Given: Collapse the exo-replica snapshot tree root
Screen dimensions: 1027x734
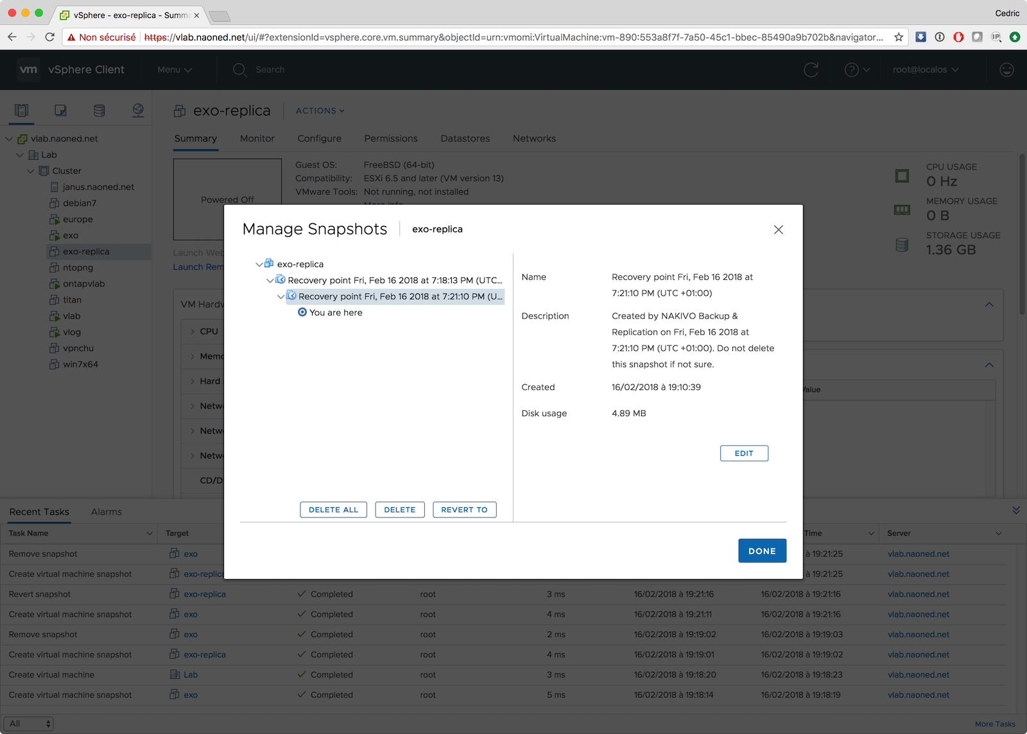Looking at the screenshot, I should point(259,265).
